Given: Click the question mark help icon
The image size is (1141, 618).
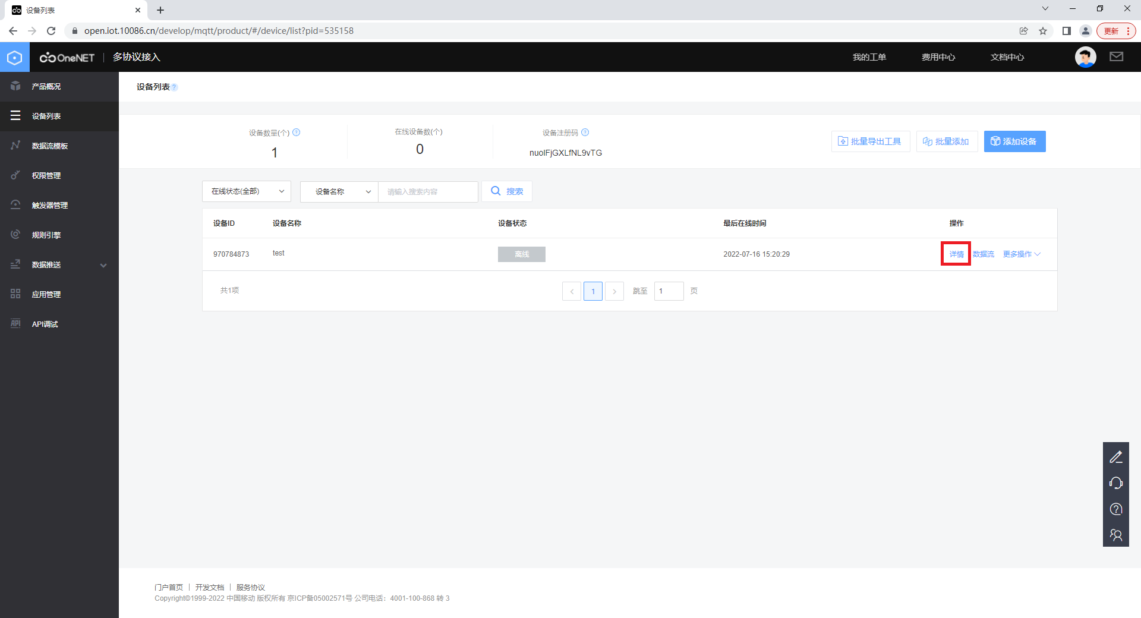Looking at the screenshot, I should click(x=1115, y=509).
